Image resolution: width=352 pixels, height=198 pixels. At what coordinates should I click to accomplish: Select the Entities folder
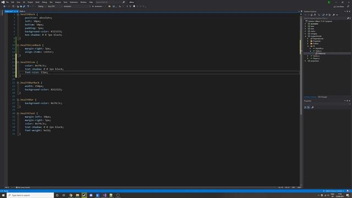(x=316, y=43)
